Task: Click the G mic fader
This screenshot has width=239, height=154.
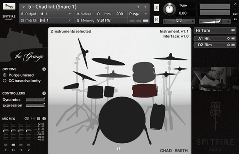Action: point(13,131)
